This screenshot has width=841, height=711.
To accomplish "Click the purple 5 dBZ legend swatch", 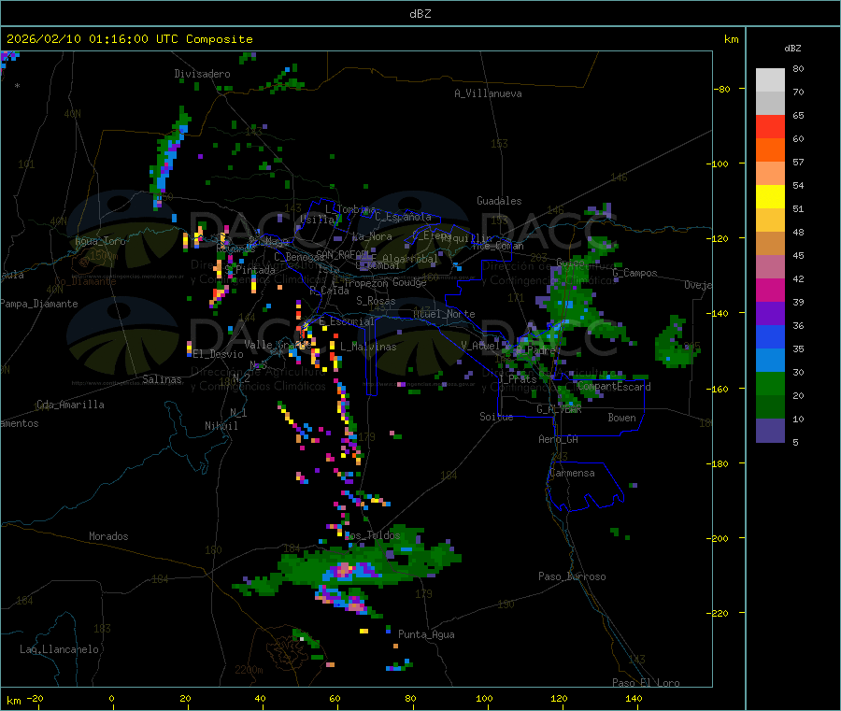I will point(770,431).
